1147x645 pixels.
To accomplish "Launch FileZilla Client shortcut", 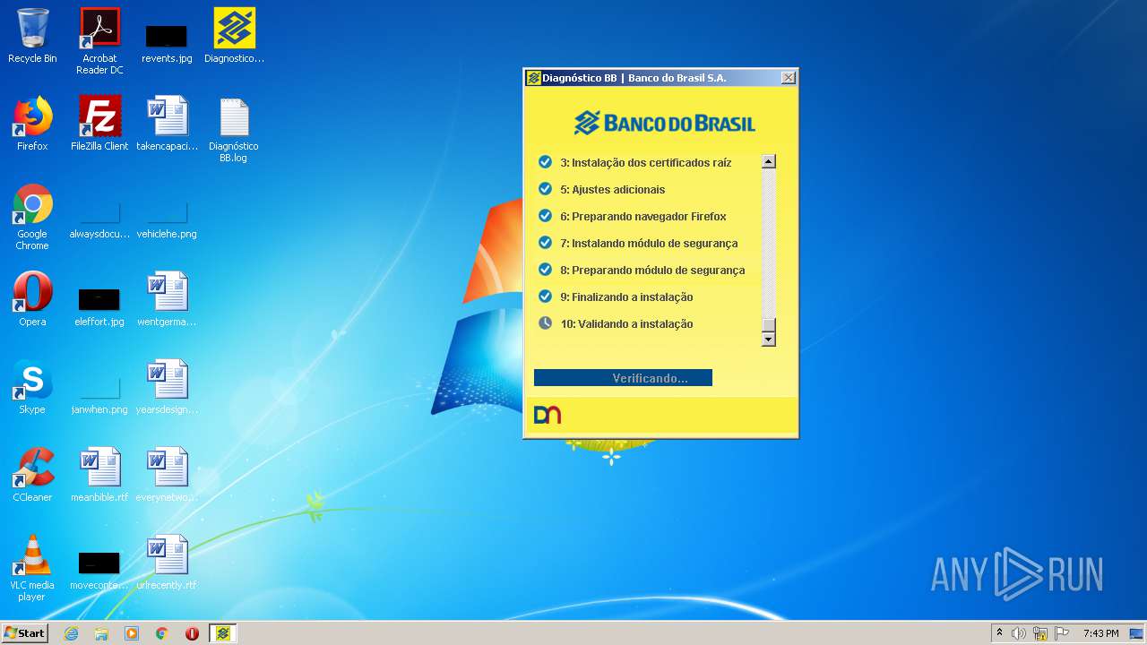I will [99, 124].
